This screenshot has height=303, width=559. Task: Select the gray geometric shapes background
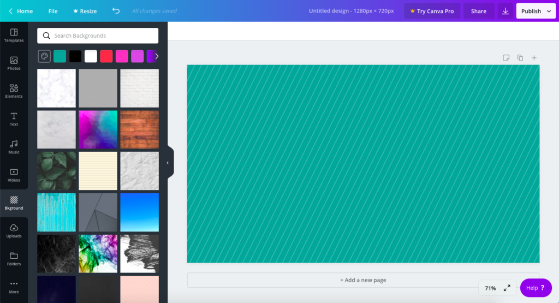[x=98, y=212]
